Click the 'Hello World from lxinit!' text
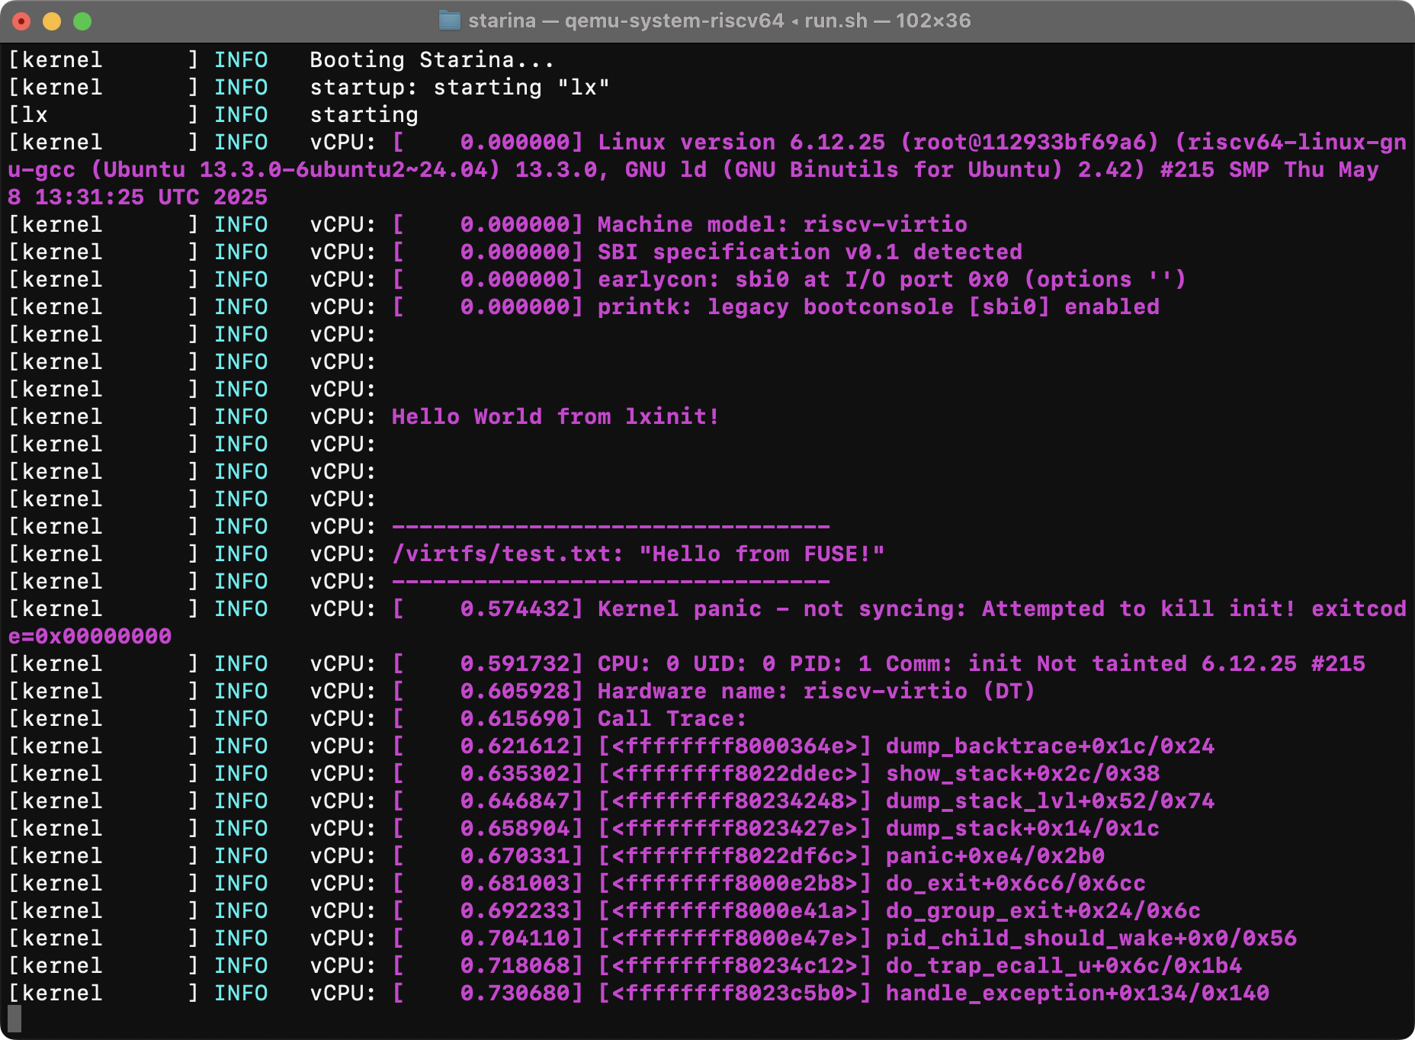This screenshot has height=1040, width=1415. [555, 417]
